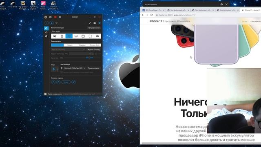This screenshot has width=261, height=147.
Task: Select the highlighted full screen source icon
Action: coord(69,36)
